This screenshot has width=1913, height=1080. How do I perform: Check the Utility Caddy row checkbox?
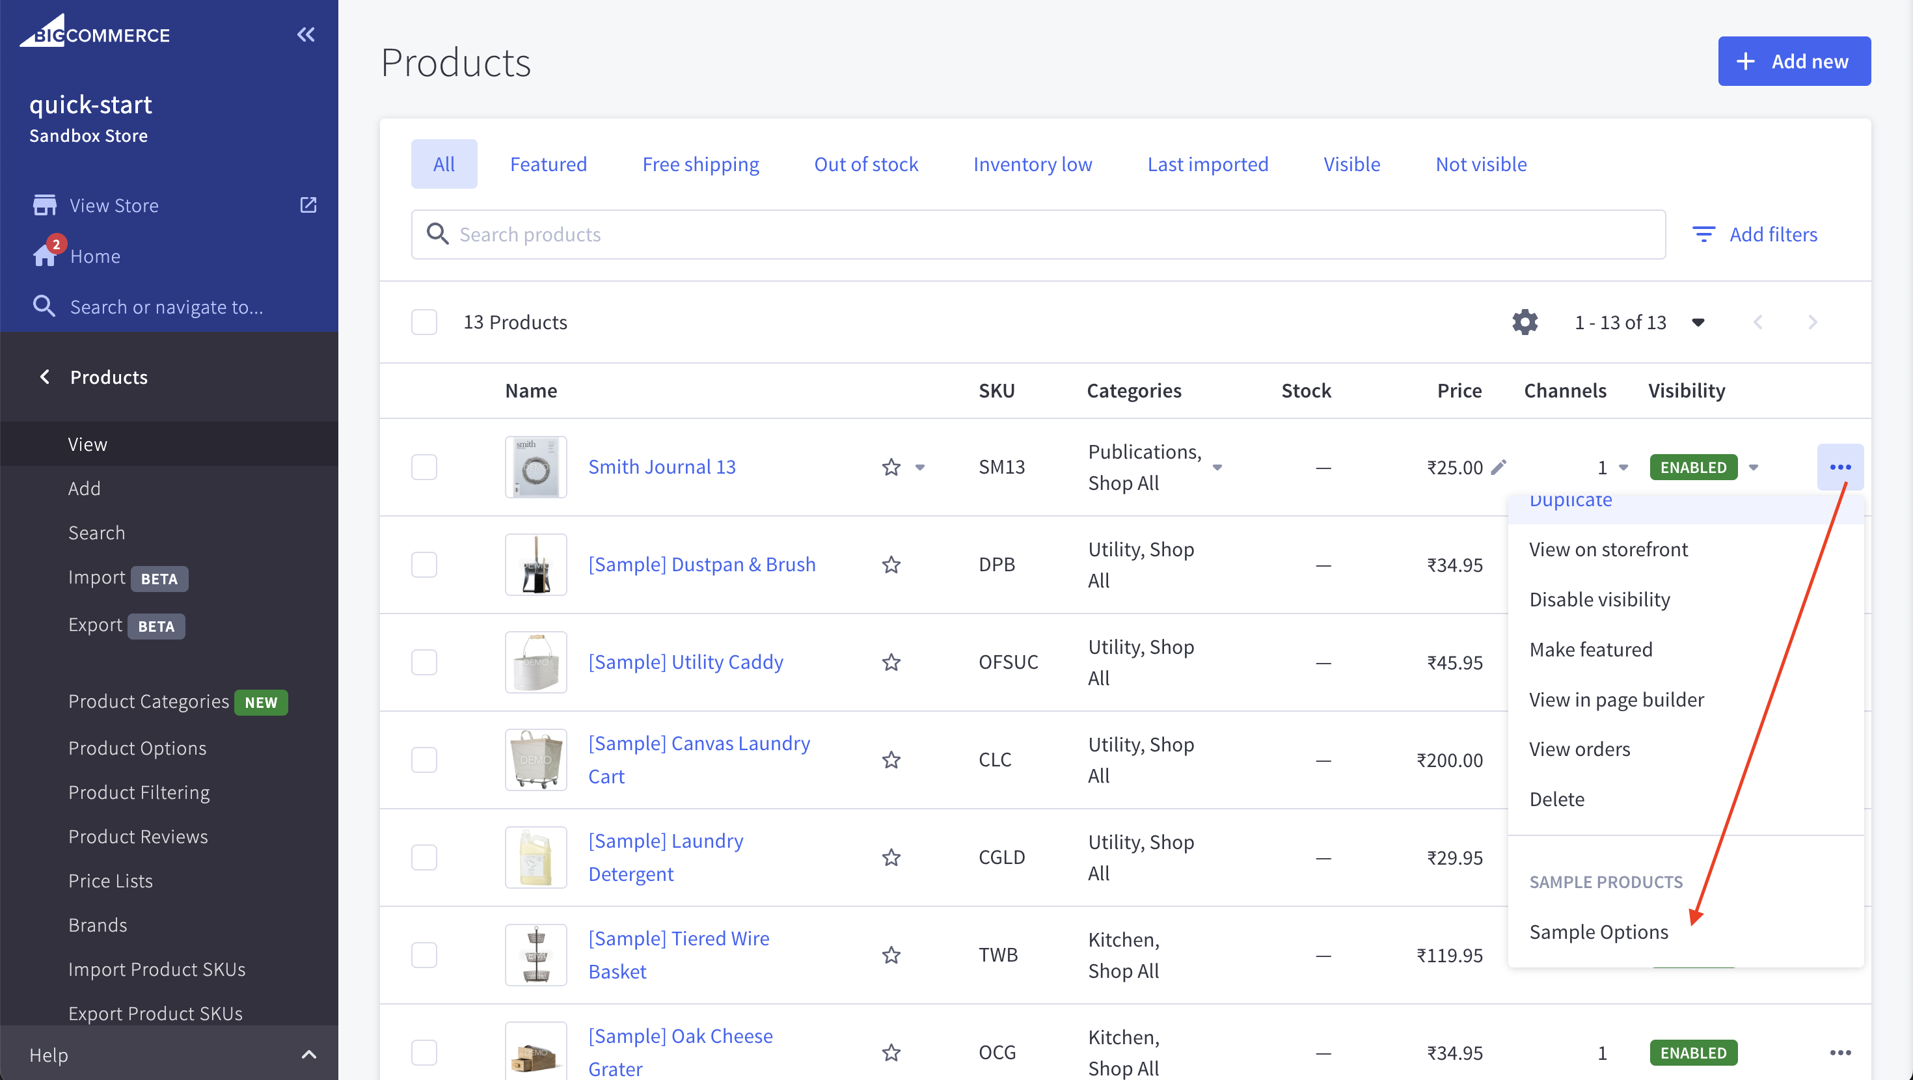tap(424, 662)
